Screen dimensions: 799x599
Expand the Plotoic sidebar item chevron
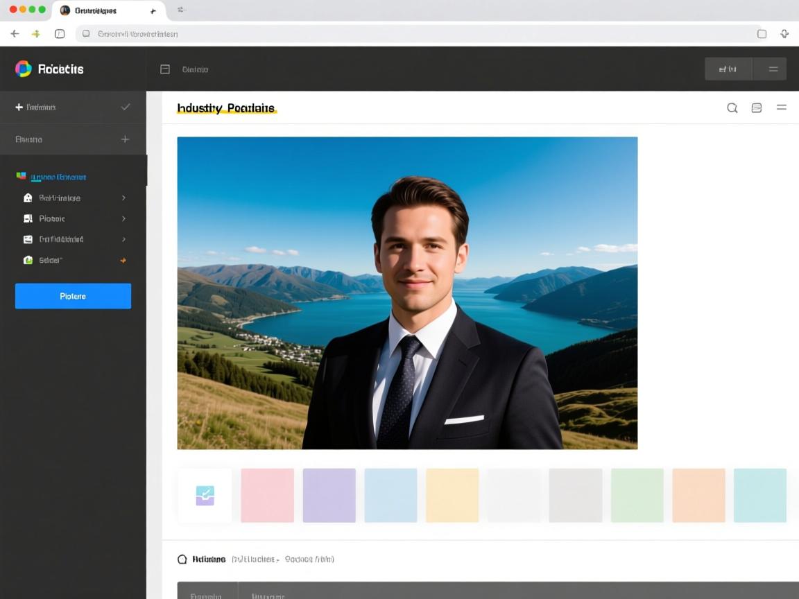(x=123, y=218)
